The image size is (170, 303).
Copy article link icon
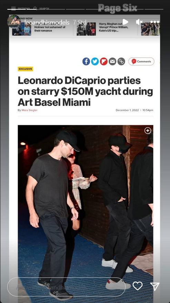point(121,61)
